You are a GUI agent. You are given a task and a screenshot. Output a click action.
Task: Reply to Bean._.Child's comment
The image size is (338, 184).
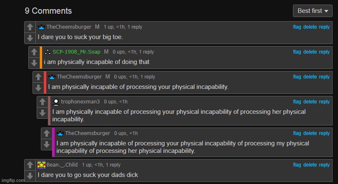coord(324,165)
